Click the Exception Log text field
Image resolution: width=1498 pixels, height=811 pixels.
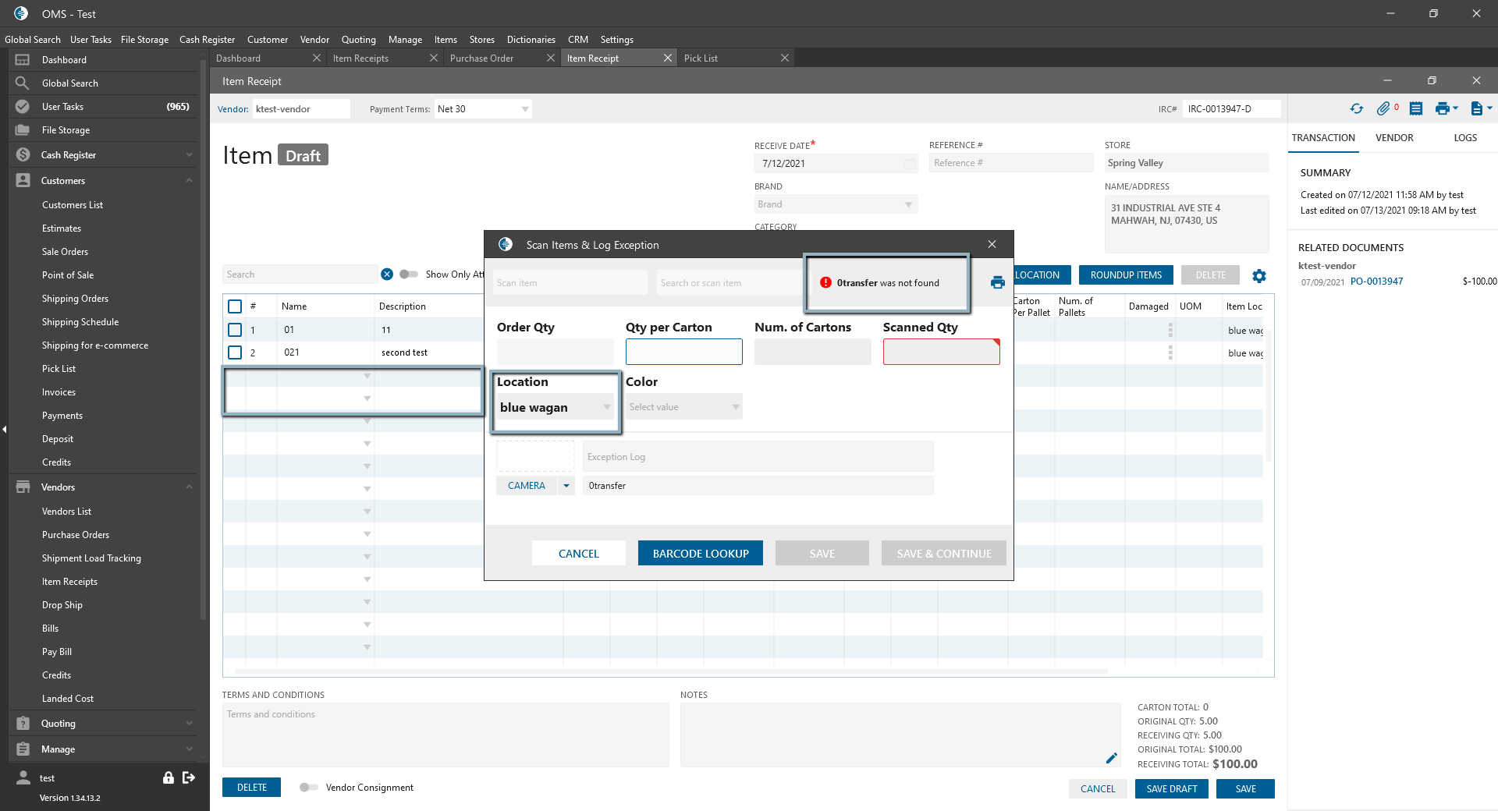coord(758,457)
